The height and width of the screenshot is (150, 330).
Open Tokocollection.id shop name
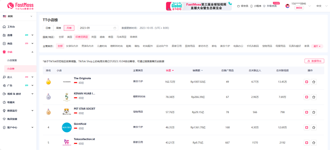(x=84, y=139)
